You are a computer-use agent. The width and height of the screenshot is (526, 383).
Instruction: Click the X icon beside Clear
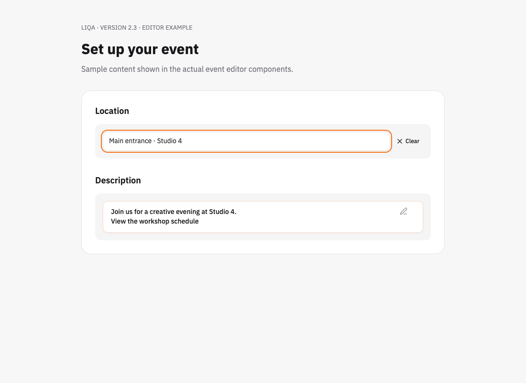click(x=400, y=141)
